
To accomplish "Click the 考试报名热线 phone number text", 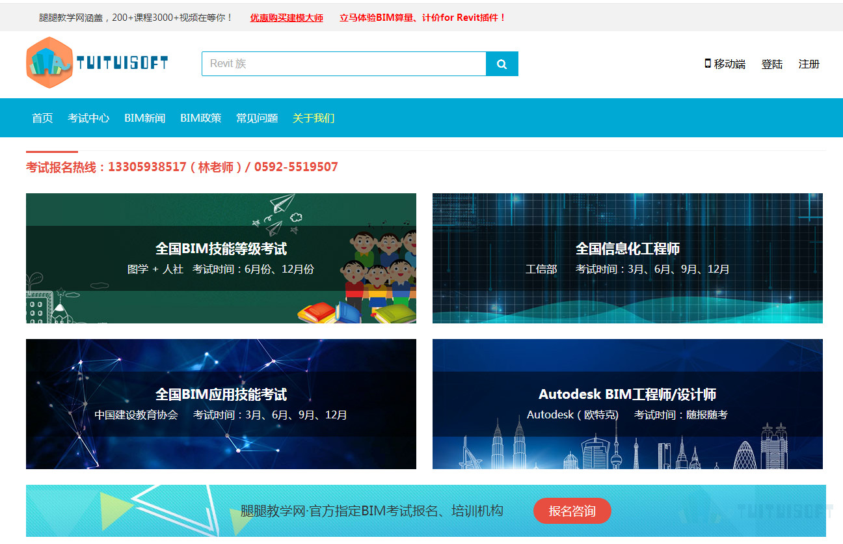I will click(182, 167).
